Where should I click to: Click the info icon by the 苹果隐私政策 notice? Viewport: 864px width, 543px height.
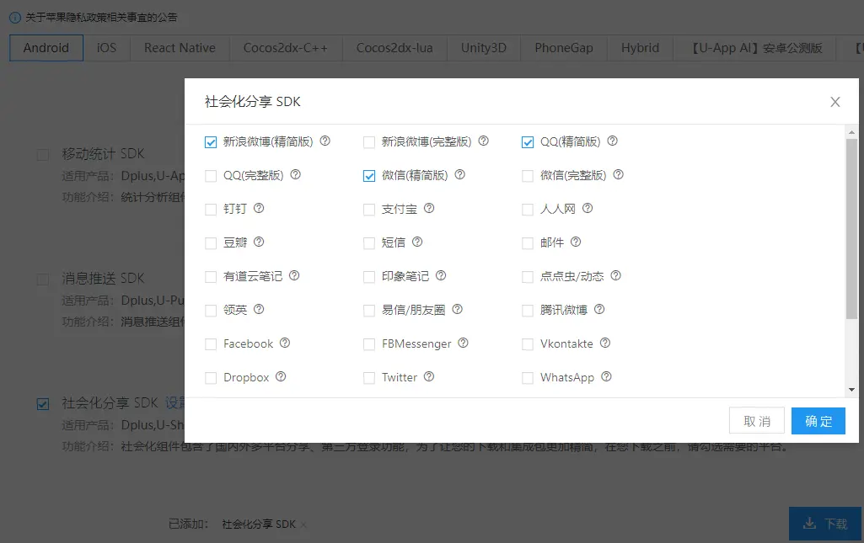tap(15, 17)
